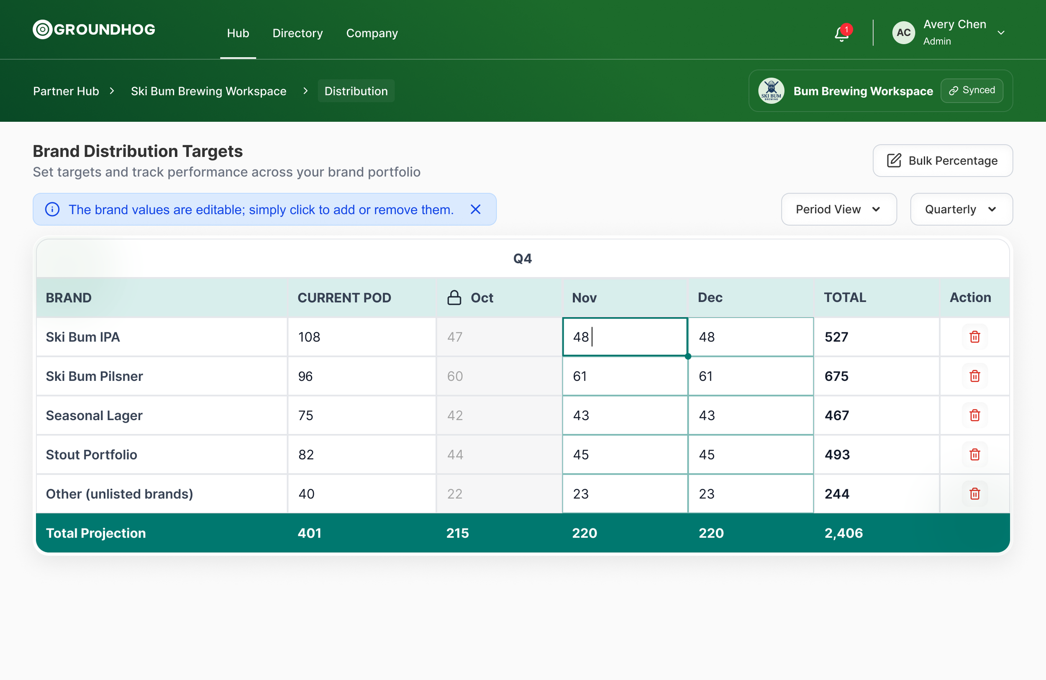
Task: Expand the Quarterly dropdown
Action: tap(961, 209)
